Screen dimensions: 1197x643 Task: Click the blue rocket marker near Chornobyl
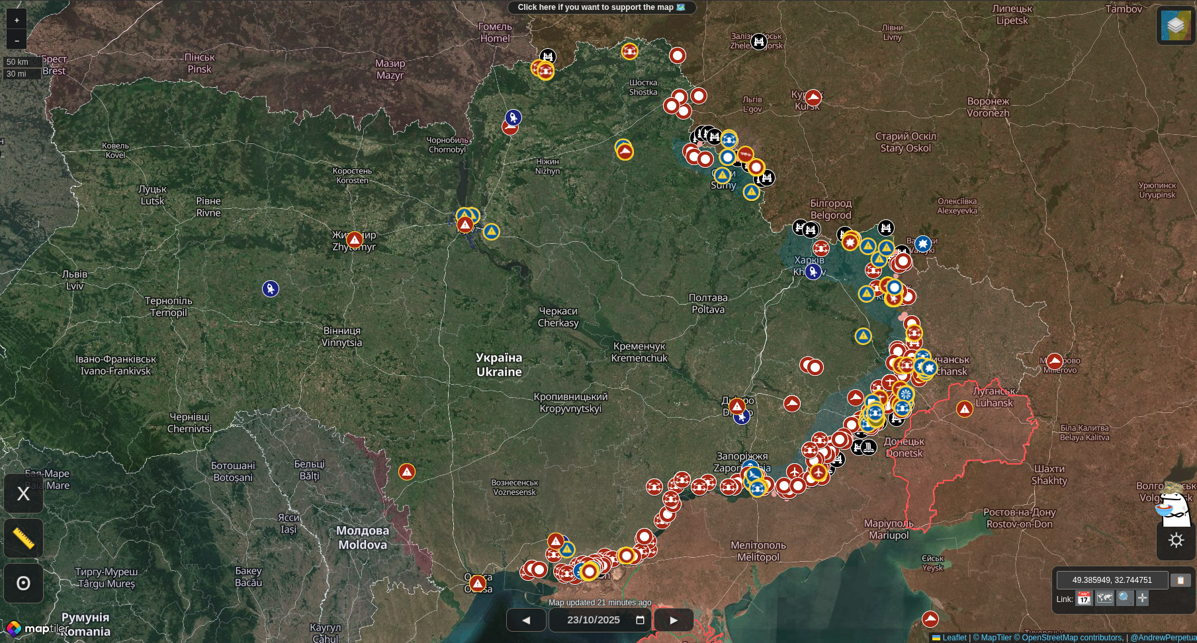pyautogui.click(x=513, y=118)
